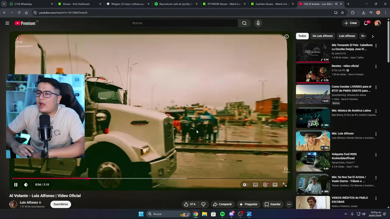This screenshot has height=219, width=390.
Task: Open File Explorer from the taskbar
Action: (x=204, y=214)
